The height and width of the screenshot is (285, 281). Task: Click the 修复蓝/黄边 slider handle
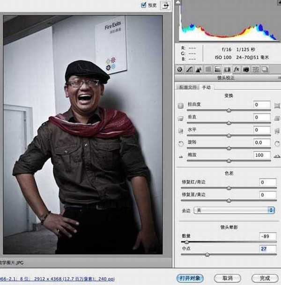229,200
